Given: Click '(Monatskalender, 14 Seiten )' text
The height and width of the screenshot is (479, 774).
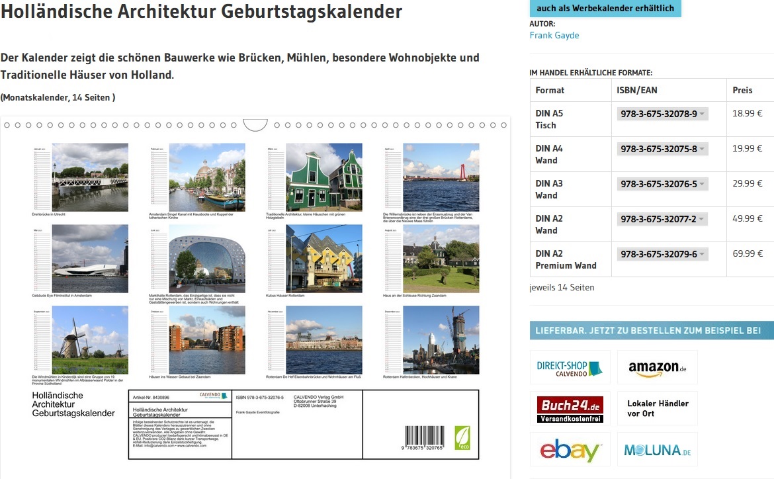Looking at the screenshot, I should (x=58, y=98).
